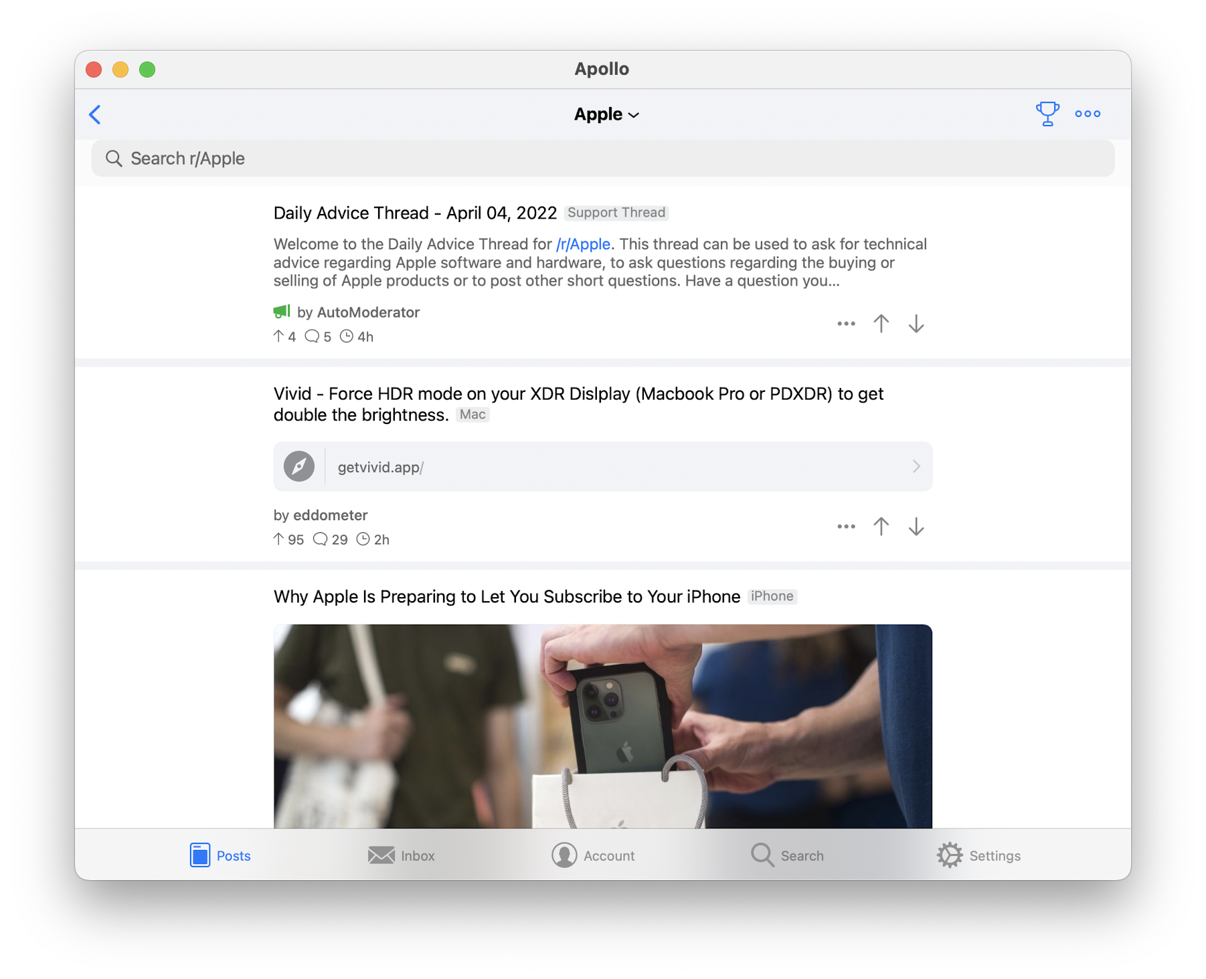This screenshot has width=1206, height=979.
Task: Switch to the Settings tab
Action: click(x=978, y=855)
